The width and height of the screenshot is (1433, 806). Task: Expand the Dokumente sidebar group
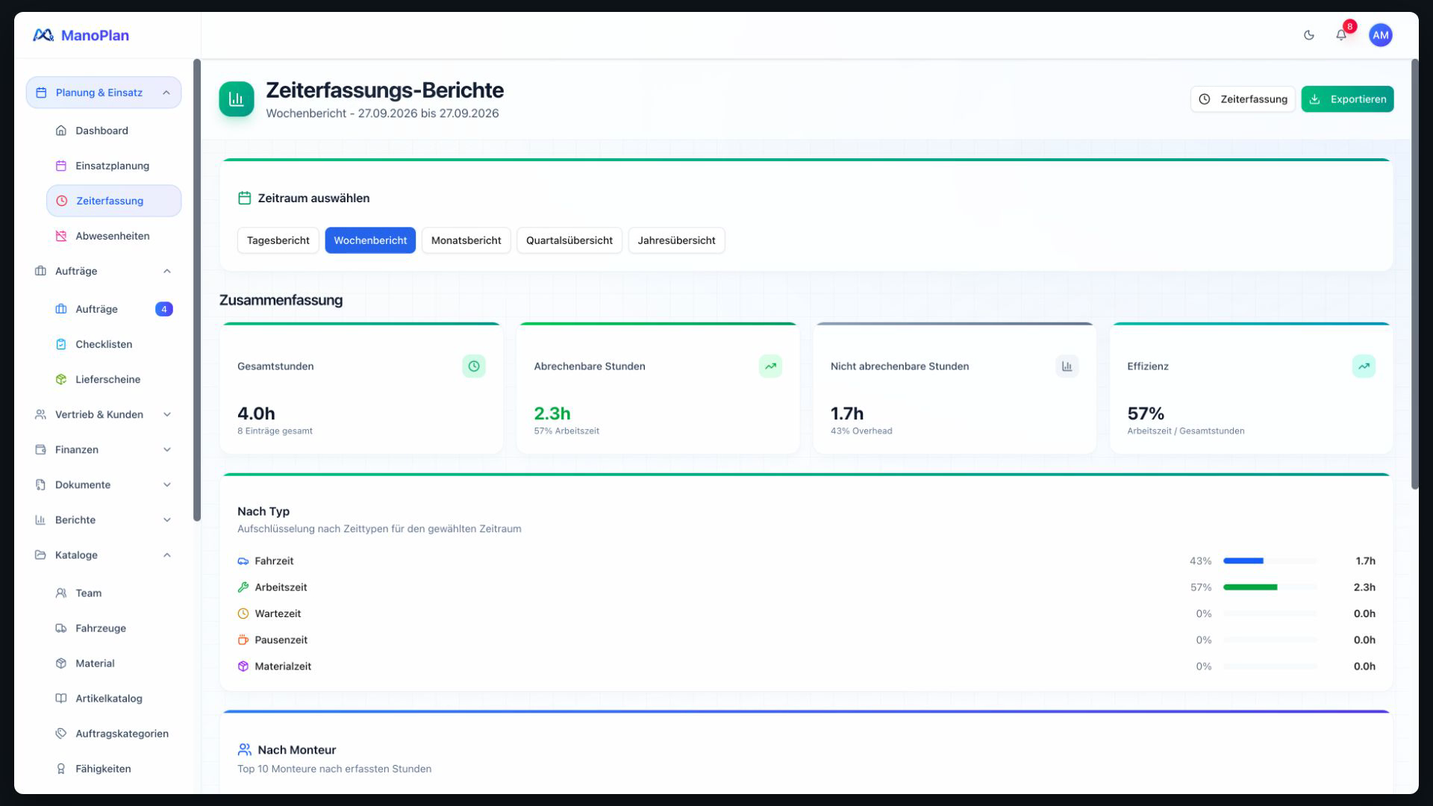pyautogui.click(x=104, y=484)
